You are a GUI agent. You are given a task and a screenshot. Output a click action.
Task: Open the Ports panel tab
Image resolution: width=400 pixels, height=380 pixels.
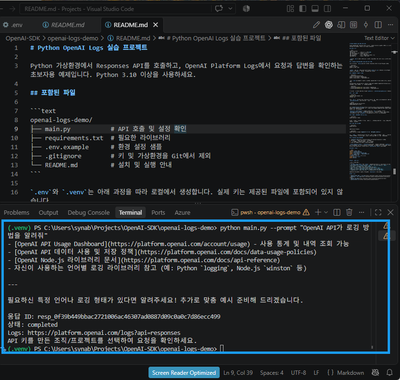[x=158, y=212]
